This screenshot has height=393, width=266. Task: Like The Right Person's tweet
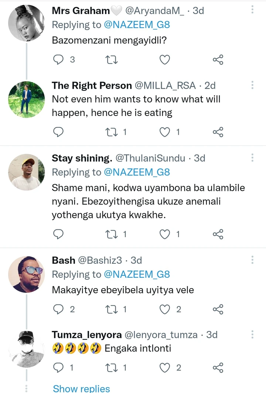pyautogui.click(x=164, y=132)
